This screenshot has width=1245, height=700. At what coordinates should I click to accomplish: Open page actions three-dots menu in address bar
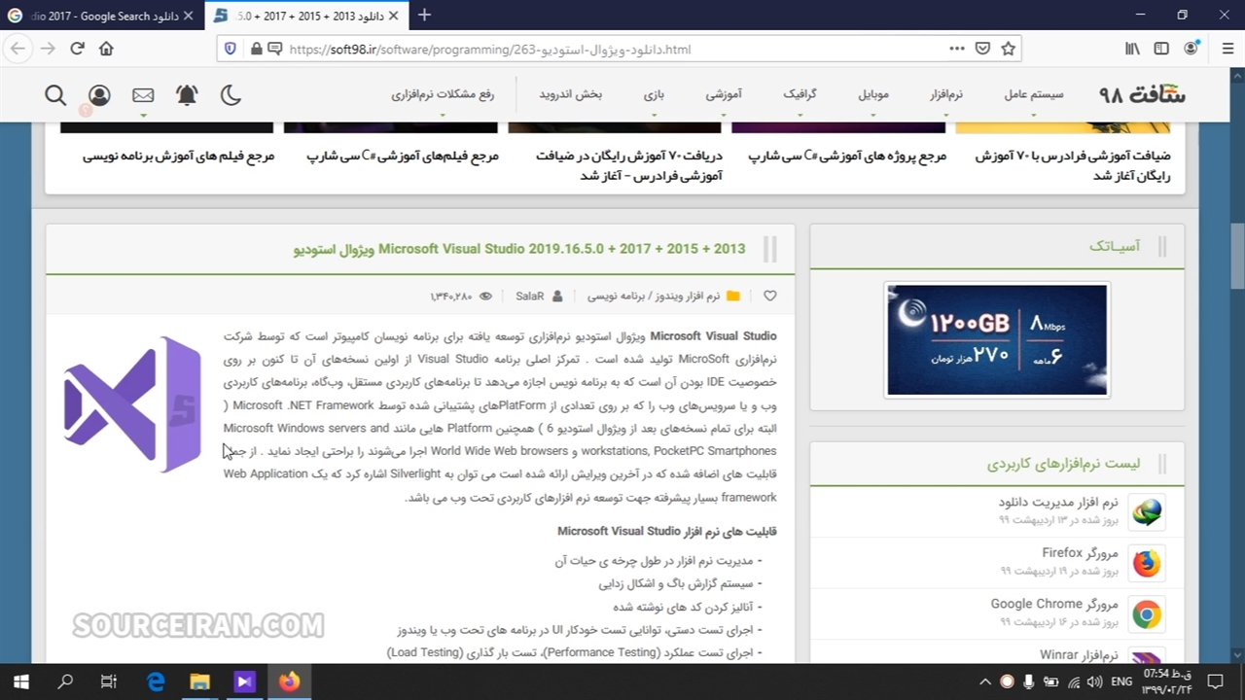pos(957,49)
